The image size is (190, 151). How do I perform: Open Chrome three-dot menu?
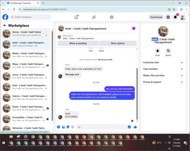187,9
